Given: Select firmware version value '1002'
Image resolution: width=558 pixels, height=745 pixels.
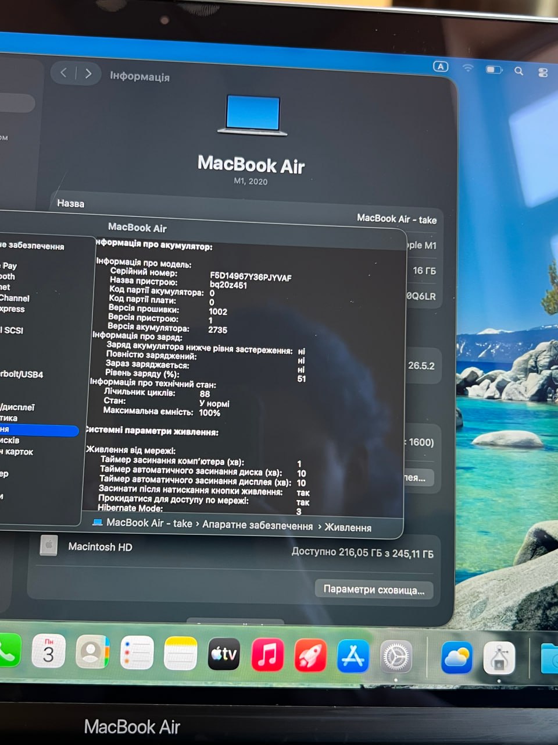Looking at the screenshot, I should pos(218,311).
